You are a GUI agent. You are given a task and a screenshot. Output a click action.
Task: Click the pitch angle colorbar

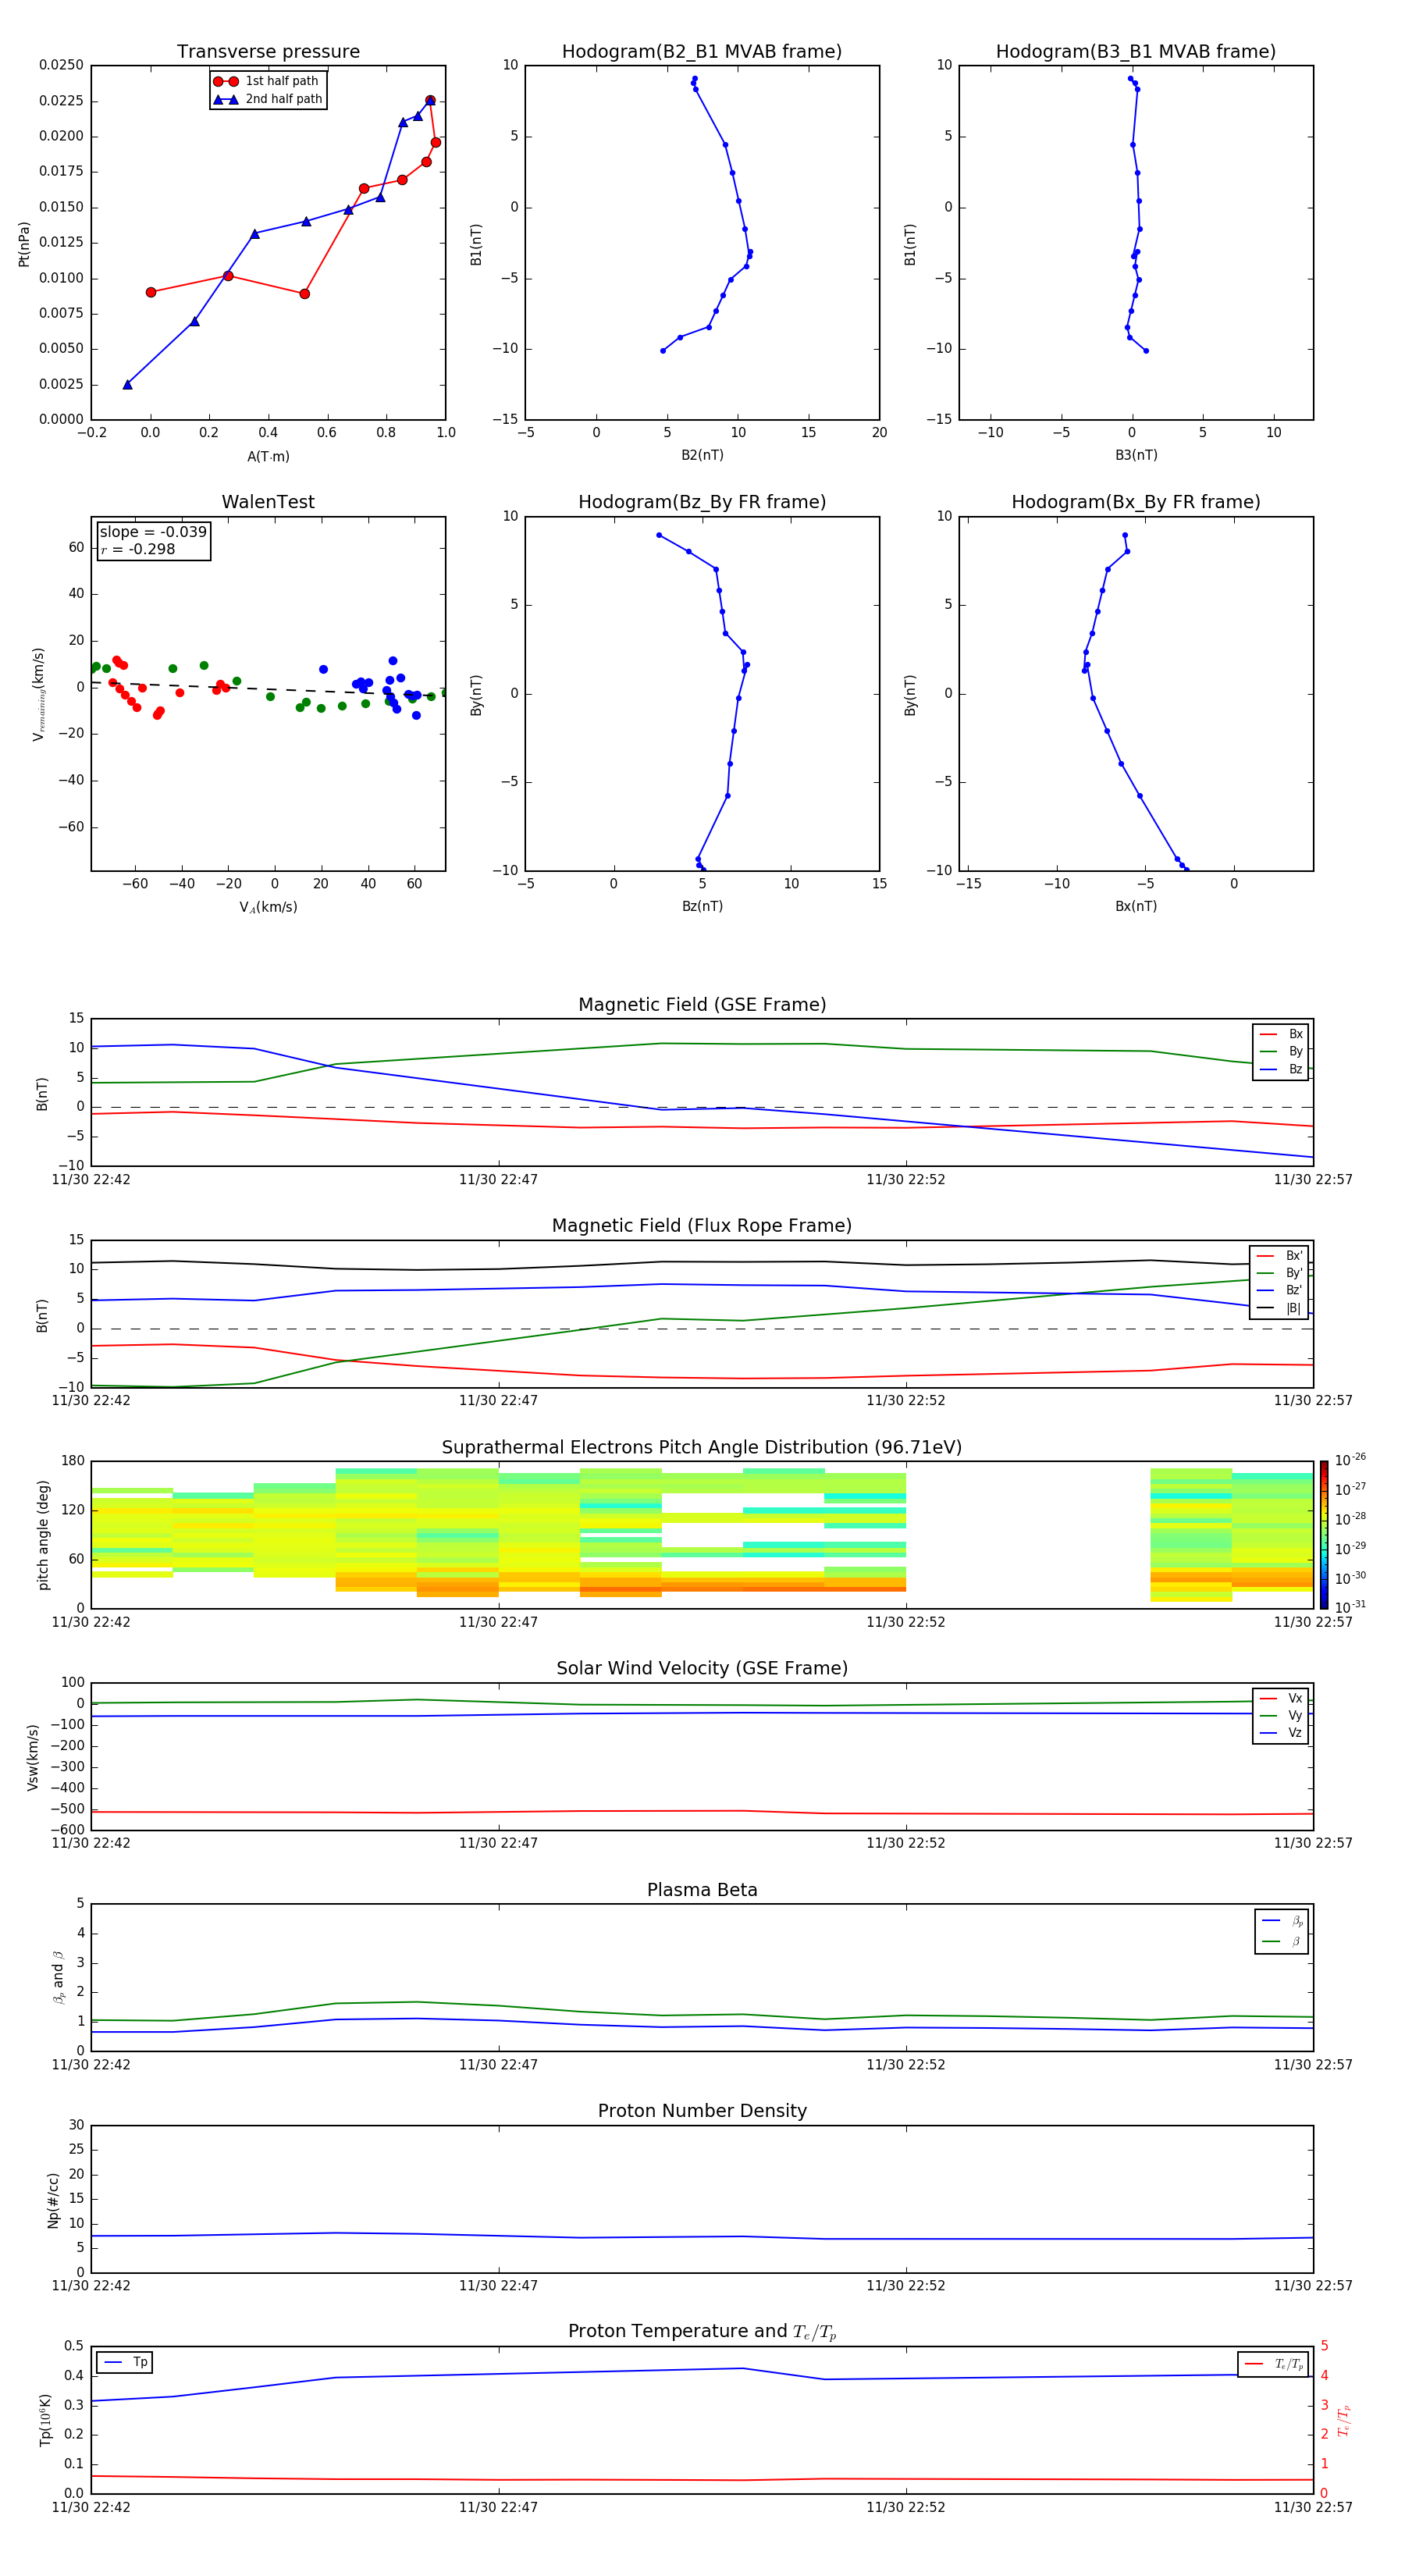[x=1324, y=1535]
